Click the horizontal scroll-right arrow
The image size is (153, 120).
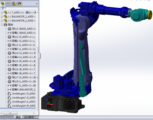34,113
